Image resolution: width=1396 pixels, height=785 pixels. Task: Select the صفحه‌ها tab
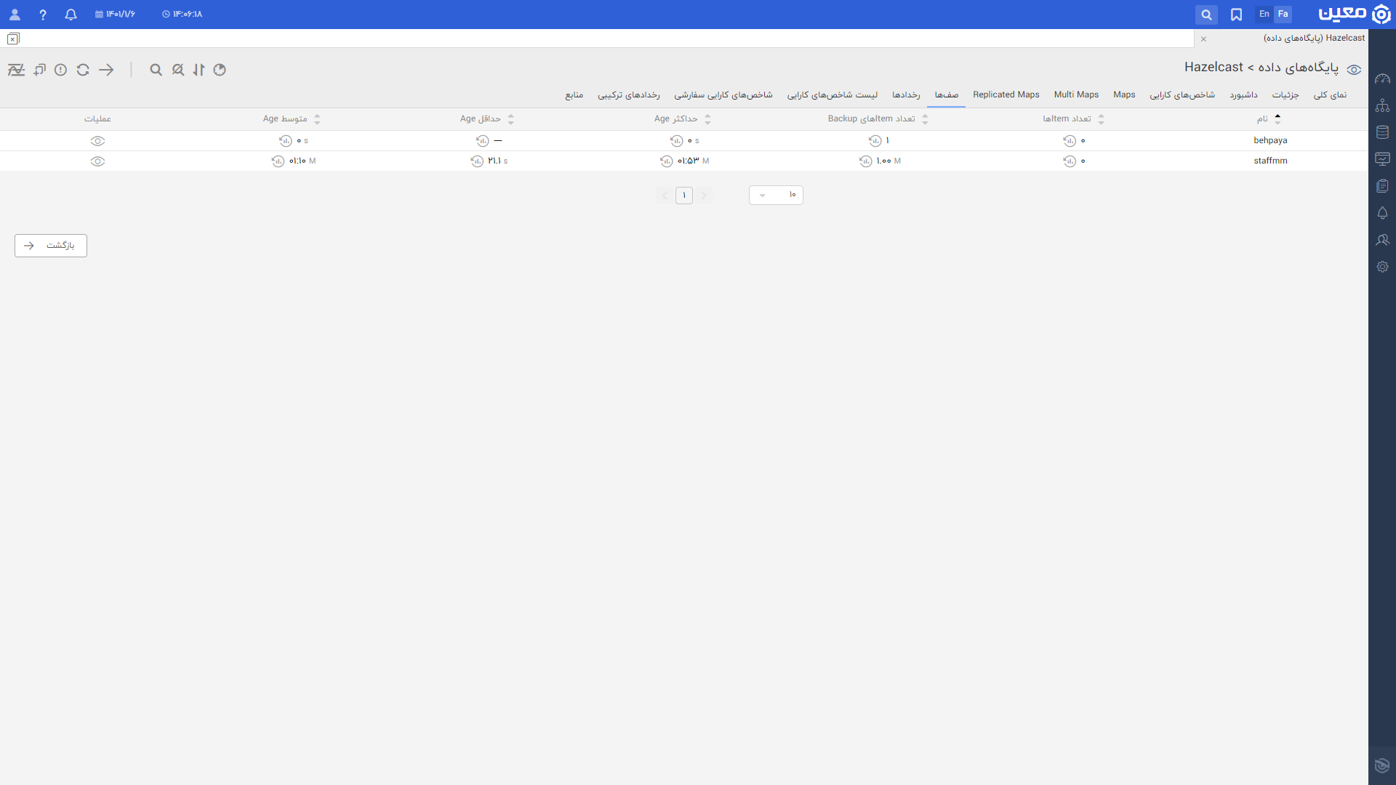(945, 95)
